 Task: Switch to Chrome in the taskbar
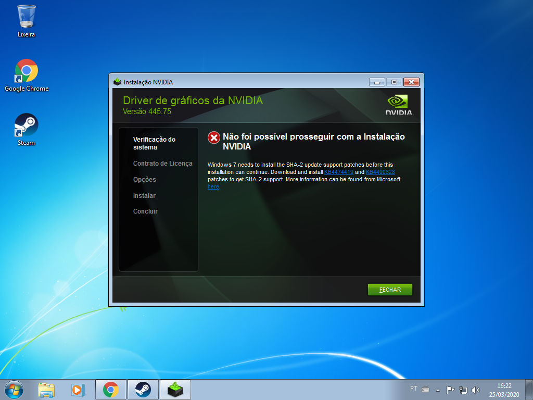[x=111, y=390]
